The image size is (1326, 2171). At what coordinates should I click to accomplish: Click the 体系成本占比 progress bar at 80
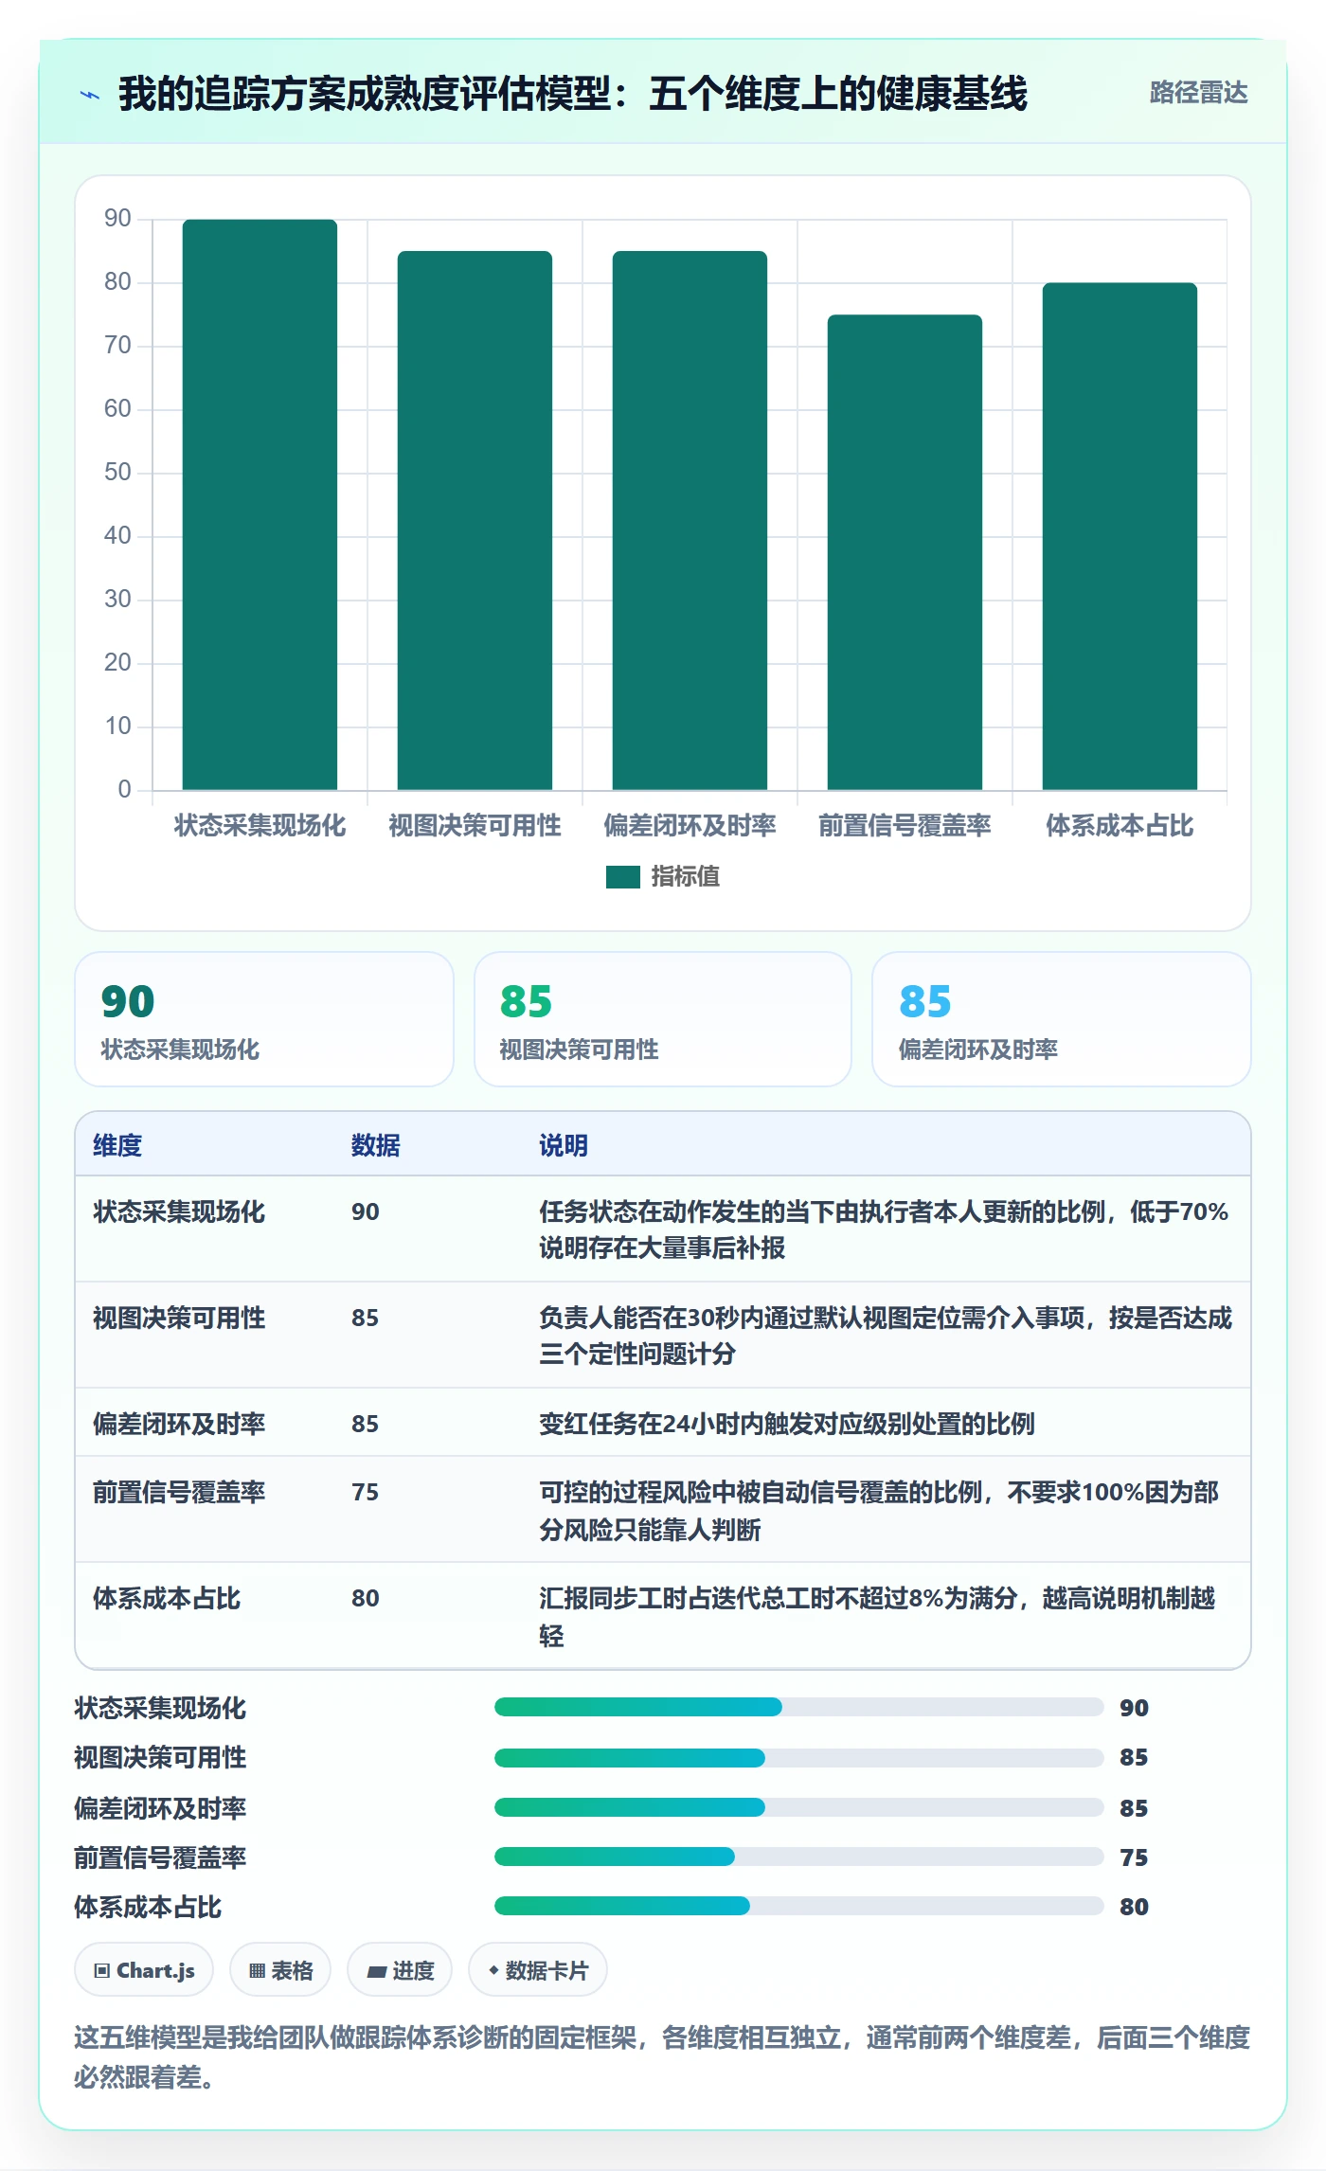point(798,1906)
